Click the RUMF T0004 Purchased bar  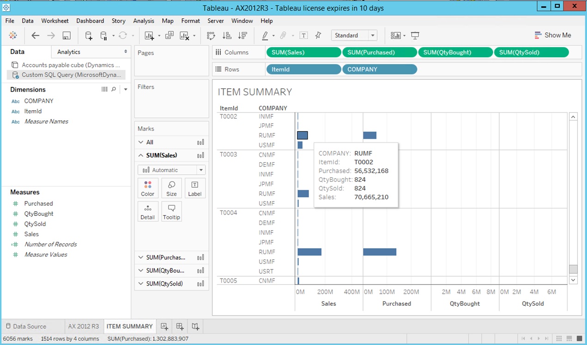pos(380,252)
